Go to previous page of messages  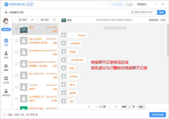tap(96, 107)
